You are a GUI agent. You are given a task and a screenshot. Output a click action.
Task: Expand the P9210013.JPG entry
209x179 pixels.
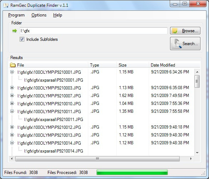[x=12, y=135]
